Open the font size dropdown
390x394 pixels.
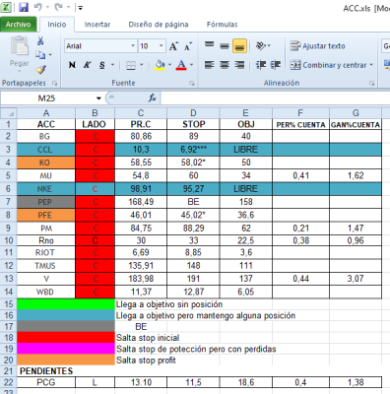(x=161, y=46)
